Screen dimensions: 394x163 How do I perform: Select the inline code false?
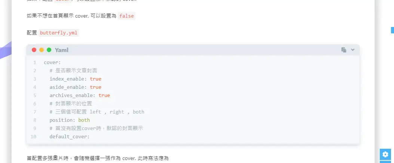126,16
